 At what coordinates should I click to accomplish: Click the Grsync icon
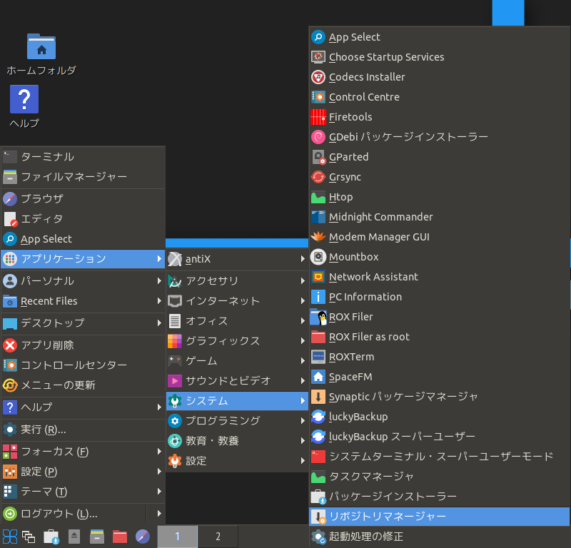(x=318, y=177)
